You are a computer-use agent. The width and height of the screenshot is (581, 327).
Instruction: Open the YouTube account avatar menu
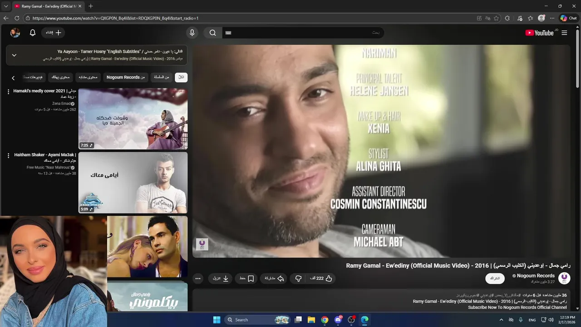[15, 33]
